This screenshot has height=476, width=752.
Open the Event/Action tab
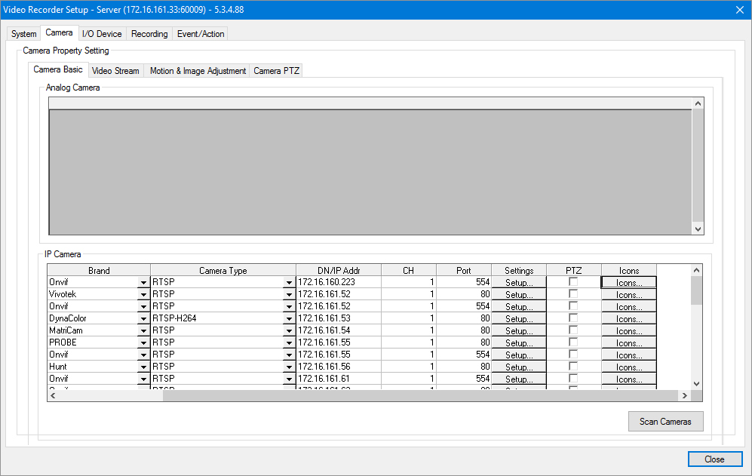201,34
